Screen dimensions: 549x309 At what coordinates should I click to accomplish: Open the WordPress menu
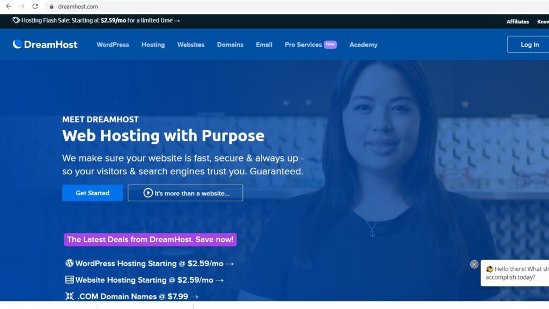pos(113,45)
